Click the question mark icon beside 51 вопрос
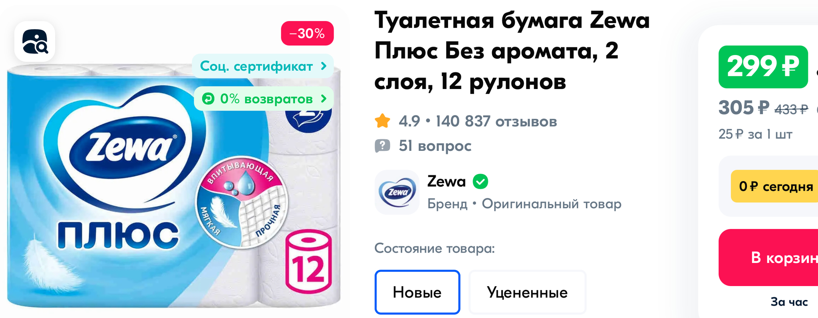The height and width of the screenshot is (318, 818). 382,146
